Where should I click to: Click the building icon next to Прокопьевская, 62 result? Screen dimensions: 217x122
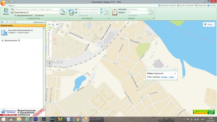click(2, 40)
